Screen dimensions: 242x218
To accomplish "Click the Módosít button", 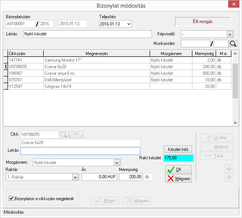I will tap(216, 147).
